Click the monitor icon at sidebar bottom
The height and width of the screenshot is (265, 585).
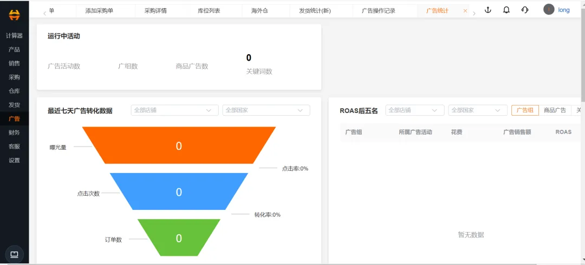coord(14,255)
